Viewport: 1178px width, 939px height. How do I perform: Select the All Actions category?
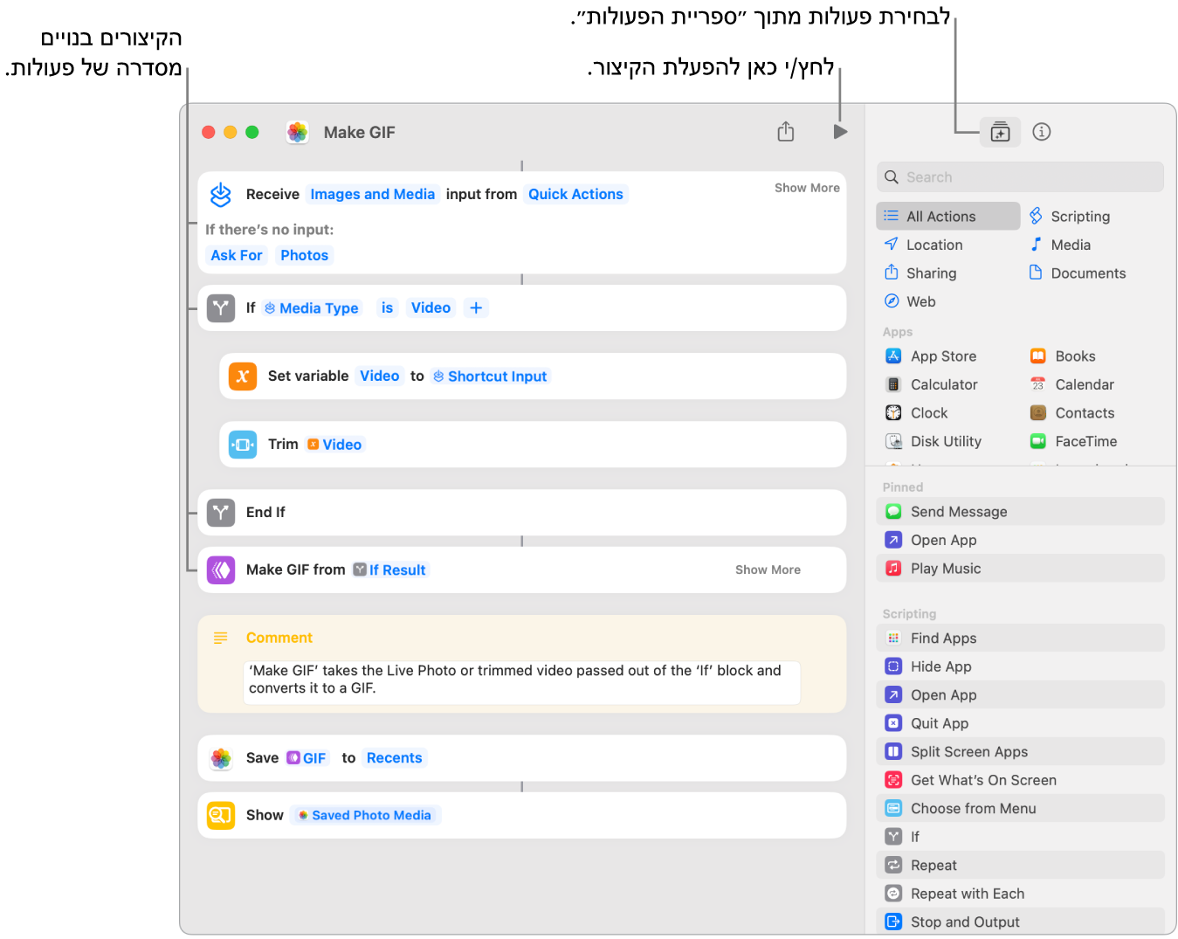(x=947, y=217)
